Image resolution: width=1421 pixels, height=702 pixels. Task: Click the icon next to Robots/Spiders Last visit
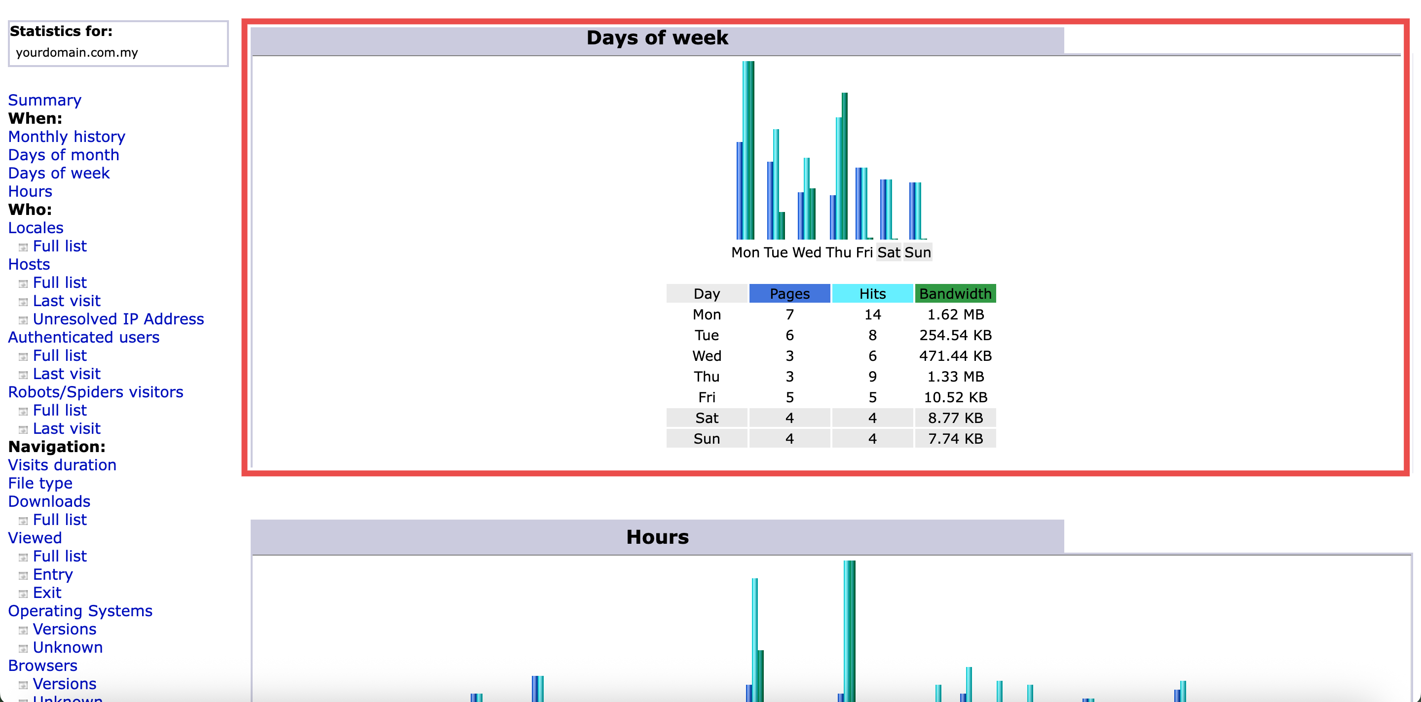(x=23, y=429)
